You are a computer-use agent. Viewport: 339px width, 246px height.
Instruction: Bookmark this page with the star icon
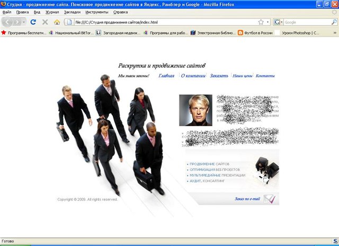[261, 22]
